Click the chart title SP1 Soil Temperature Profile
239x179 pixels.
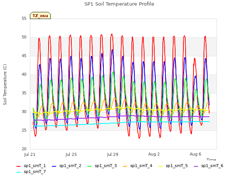pos(119,4)
